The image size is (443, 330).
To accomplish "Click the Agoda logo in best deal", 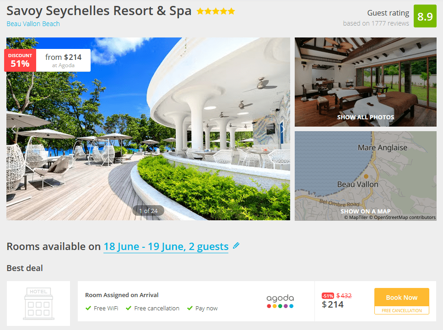I will [x=280, y=301].
